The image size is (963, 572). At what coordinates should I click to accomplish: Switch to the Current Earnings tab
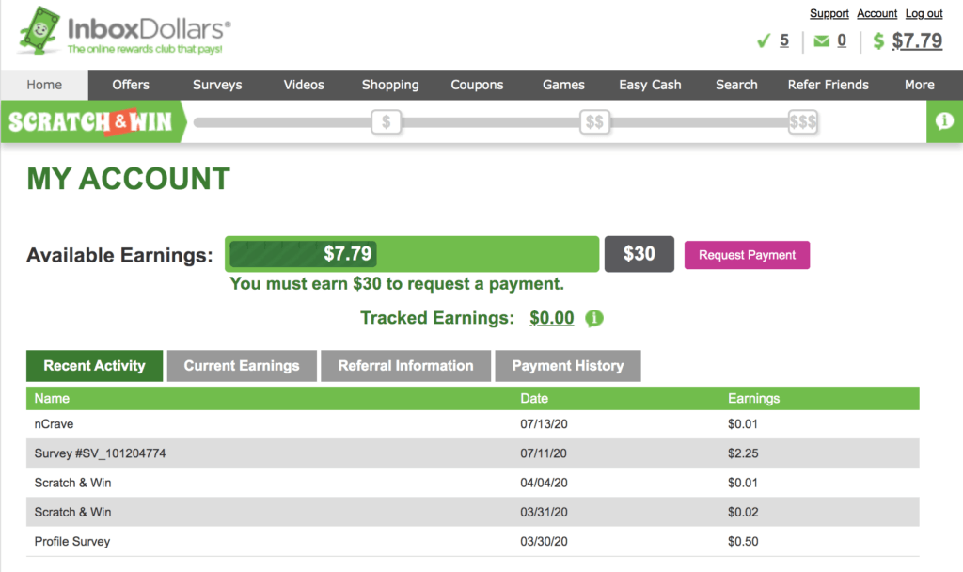click(x=242, y=366)
